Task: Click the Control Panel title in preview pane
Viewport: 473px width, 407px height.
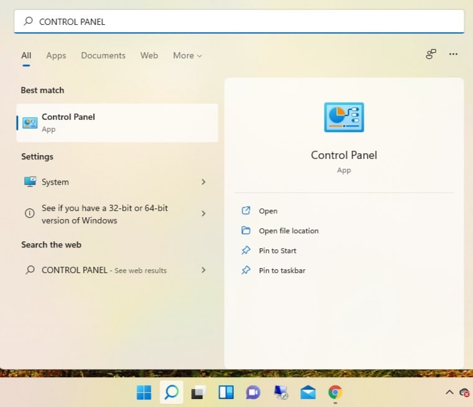Action: [x=344, y=155]
